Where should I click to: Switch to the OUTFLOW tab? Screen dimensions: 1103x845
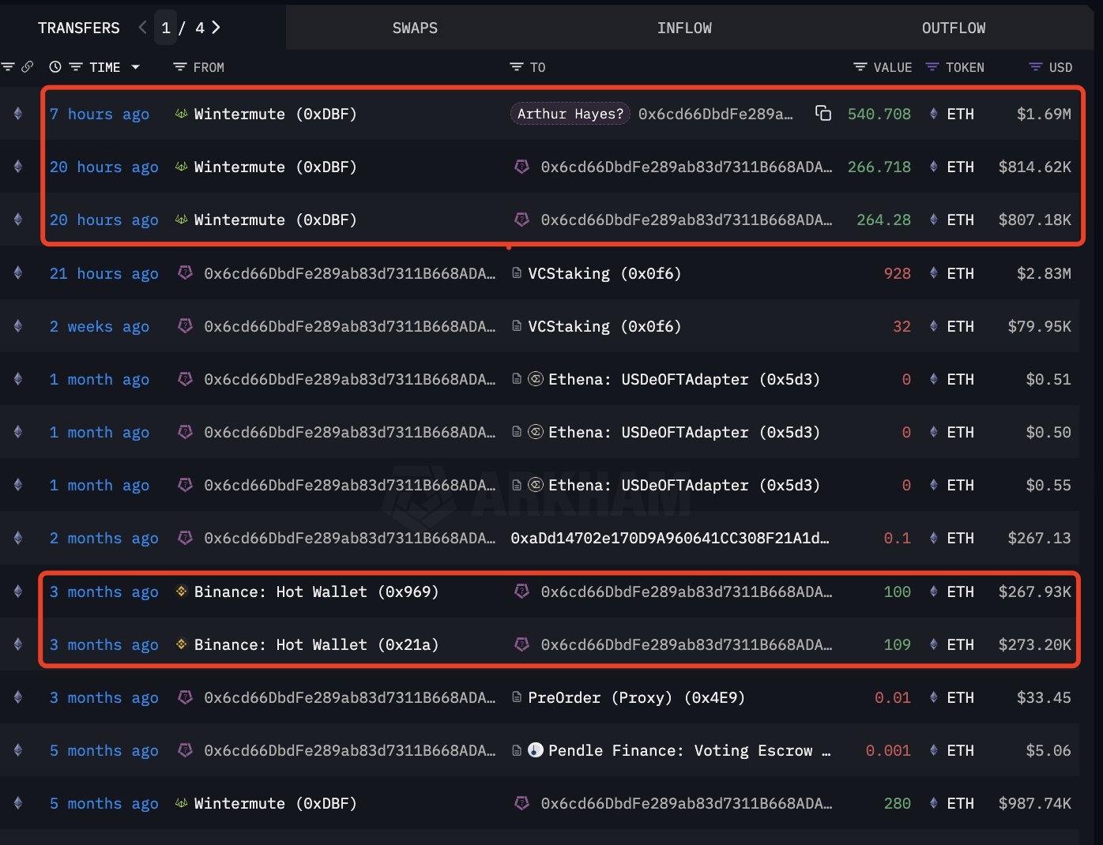(x=953, y=28)
